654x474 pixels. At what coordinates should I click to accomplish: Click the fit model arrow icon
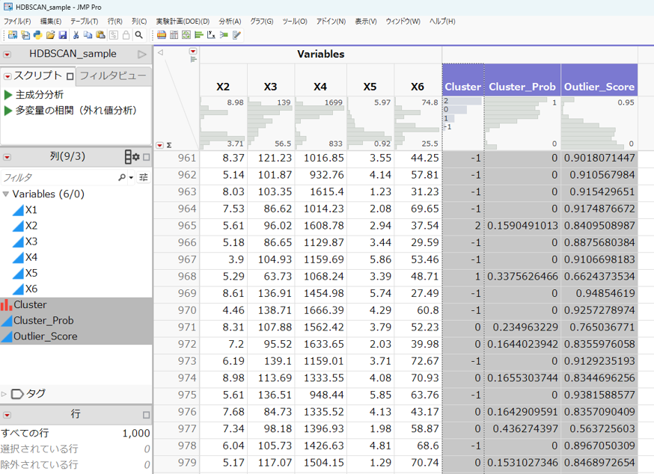click(x=224, y=35)
